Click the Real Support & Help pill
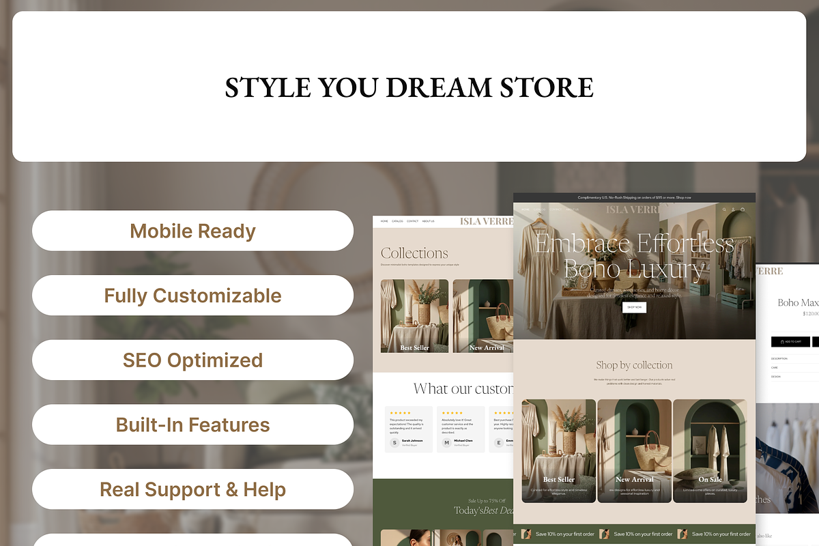 click(x=192, y=489)
